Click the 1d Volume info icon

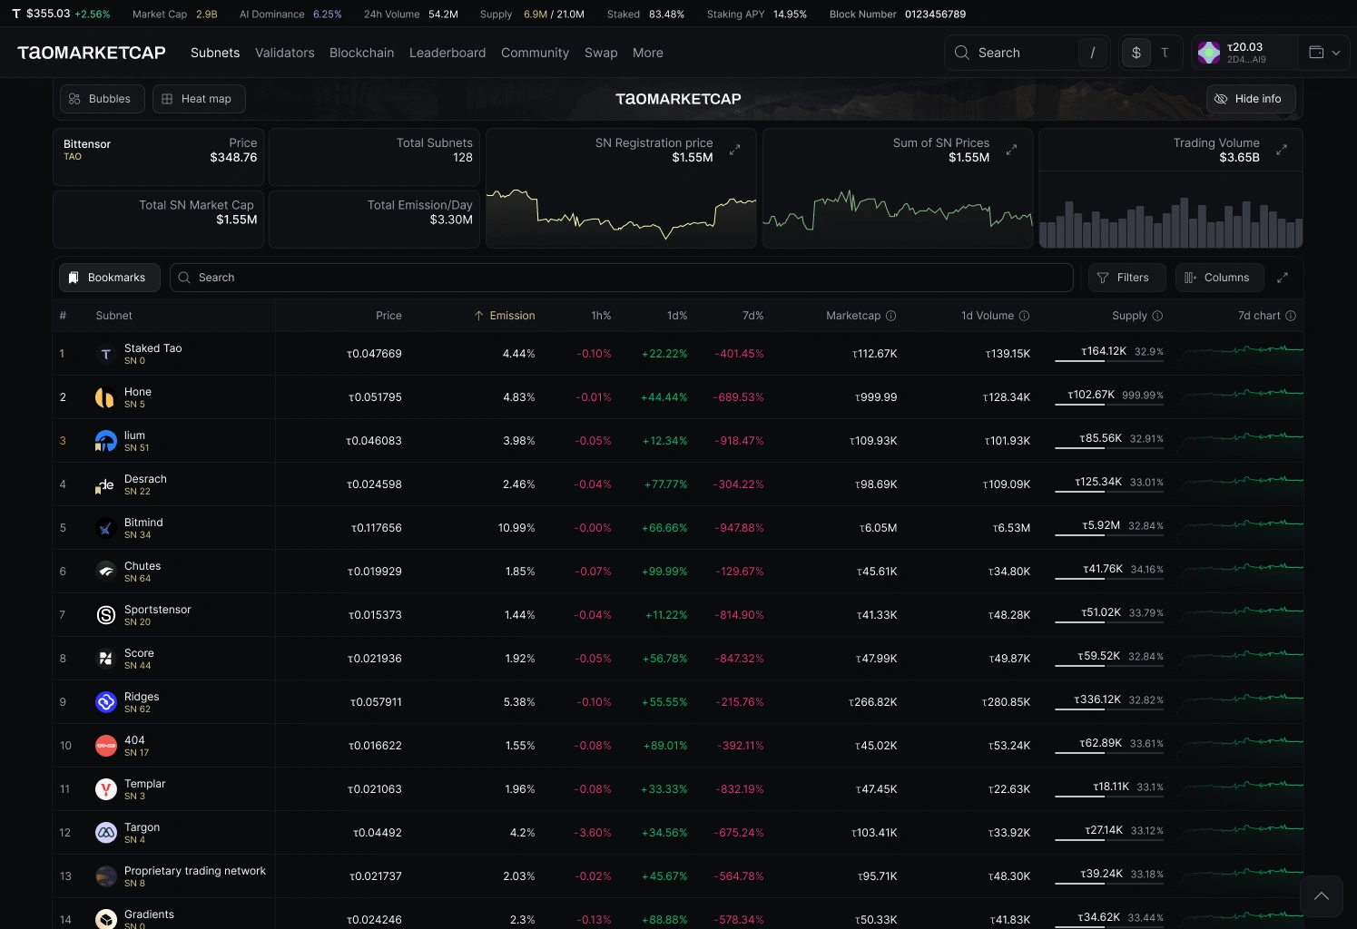point(1024,316)
